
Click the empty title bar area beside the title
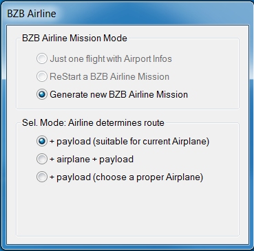pyautogui.click(x=154, y=14)
